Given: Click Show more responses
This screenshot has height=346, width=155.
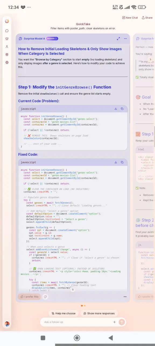Looking at the screenshot, I should point(99,313).
